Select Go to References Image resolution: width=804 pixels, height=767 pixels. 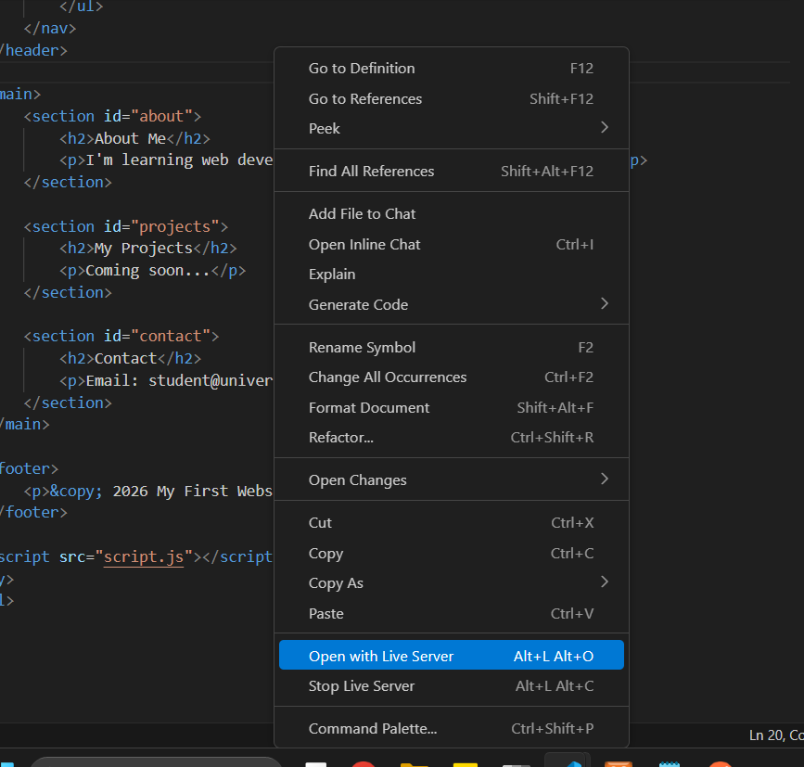pos(364,99)
